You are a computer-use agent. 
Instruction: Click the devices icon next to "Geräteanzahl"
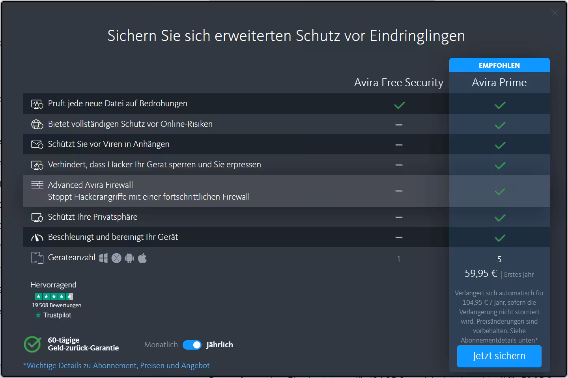click(37, 258)
